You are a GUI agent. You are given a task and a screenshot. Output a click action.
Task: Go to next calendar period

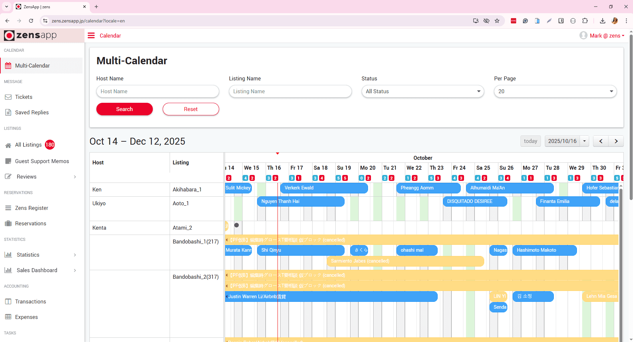pyautogui.click(x=616, y=141)
